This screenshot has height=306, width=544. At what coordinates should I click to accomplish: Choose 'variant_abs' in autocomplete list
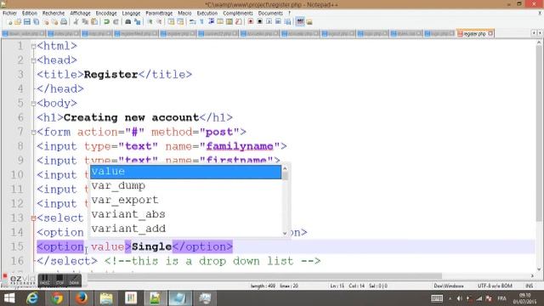tap(185, 214)
